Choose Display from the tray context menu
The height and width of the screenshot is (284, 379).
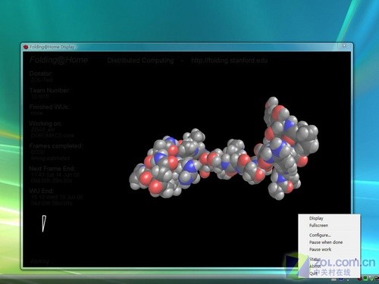pos(316,218)
